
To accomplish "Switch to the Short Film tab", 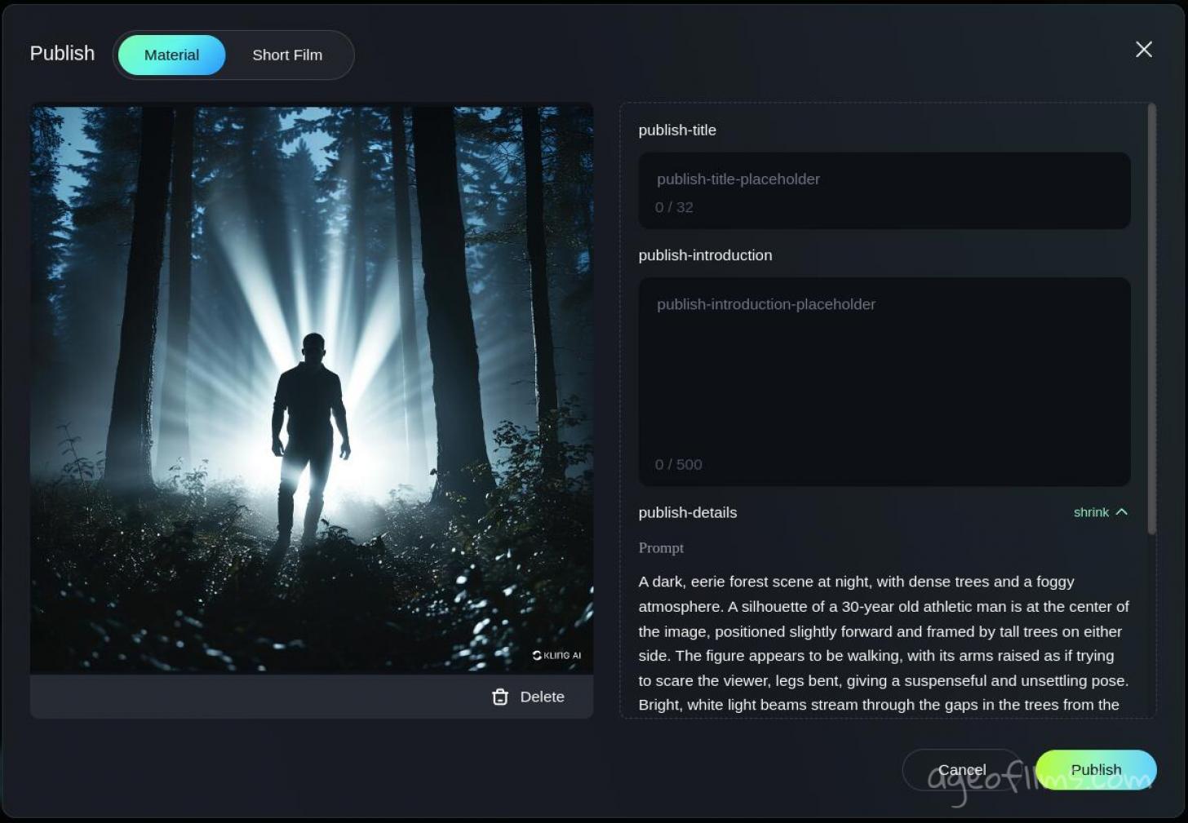I will tap(287, 55).
